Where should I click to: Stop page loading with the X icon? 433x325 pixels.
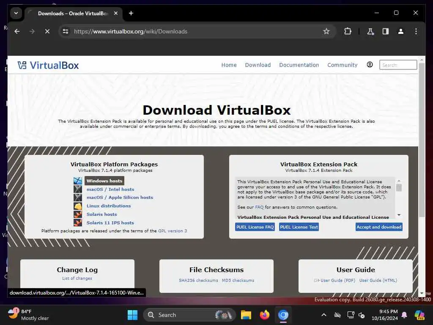47,31
